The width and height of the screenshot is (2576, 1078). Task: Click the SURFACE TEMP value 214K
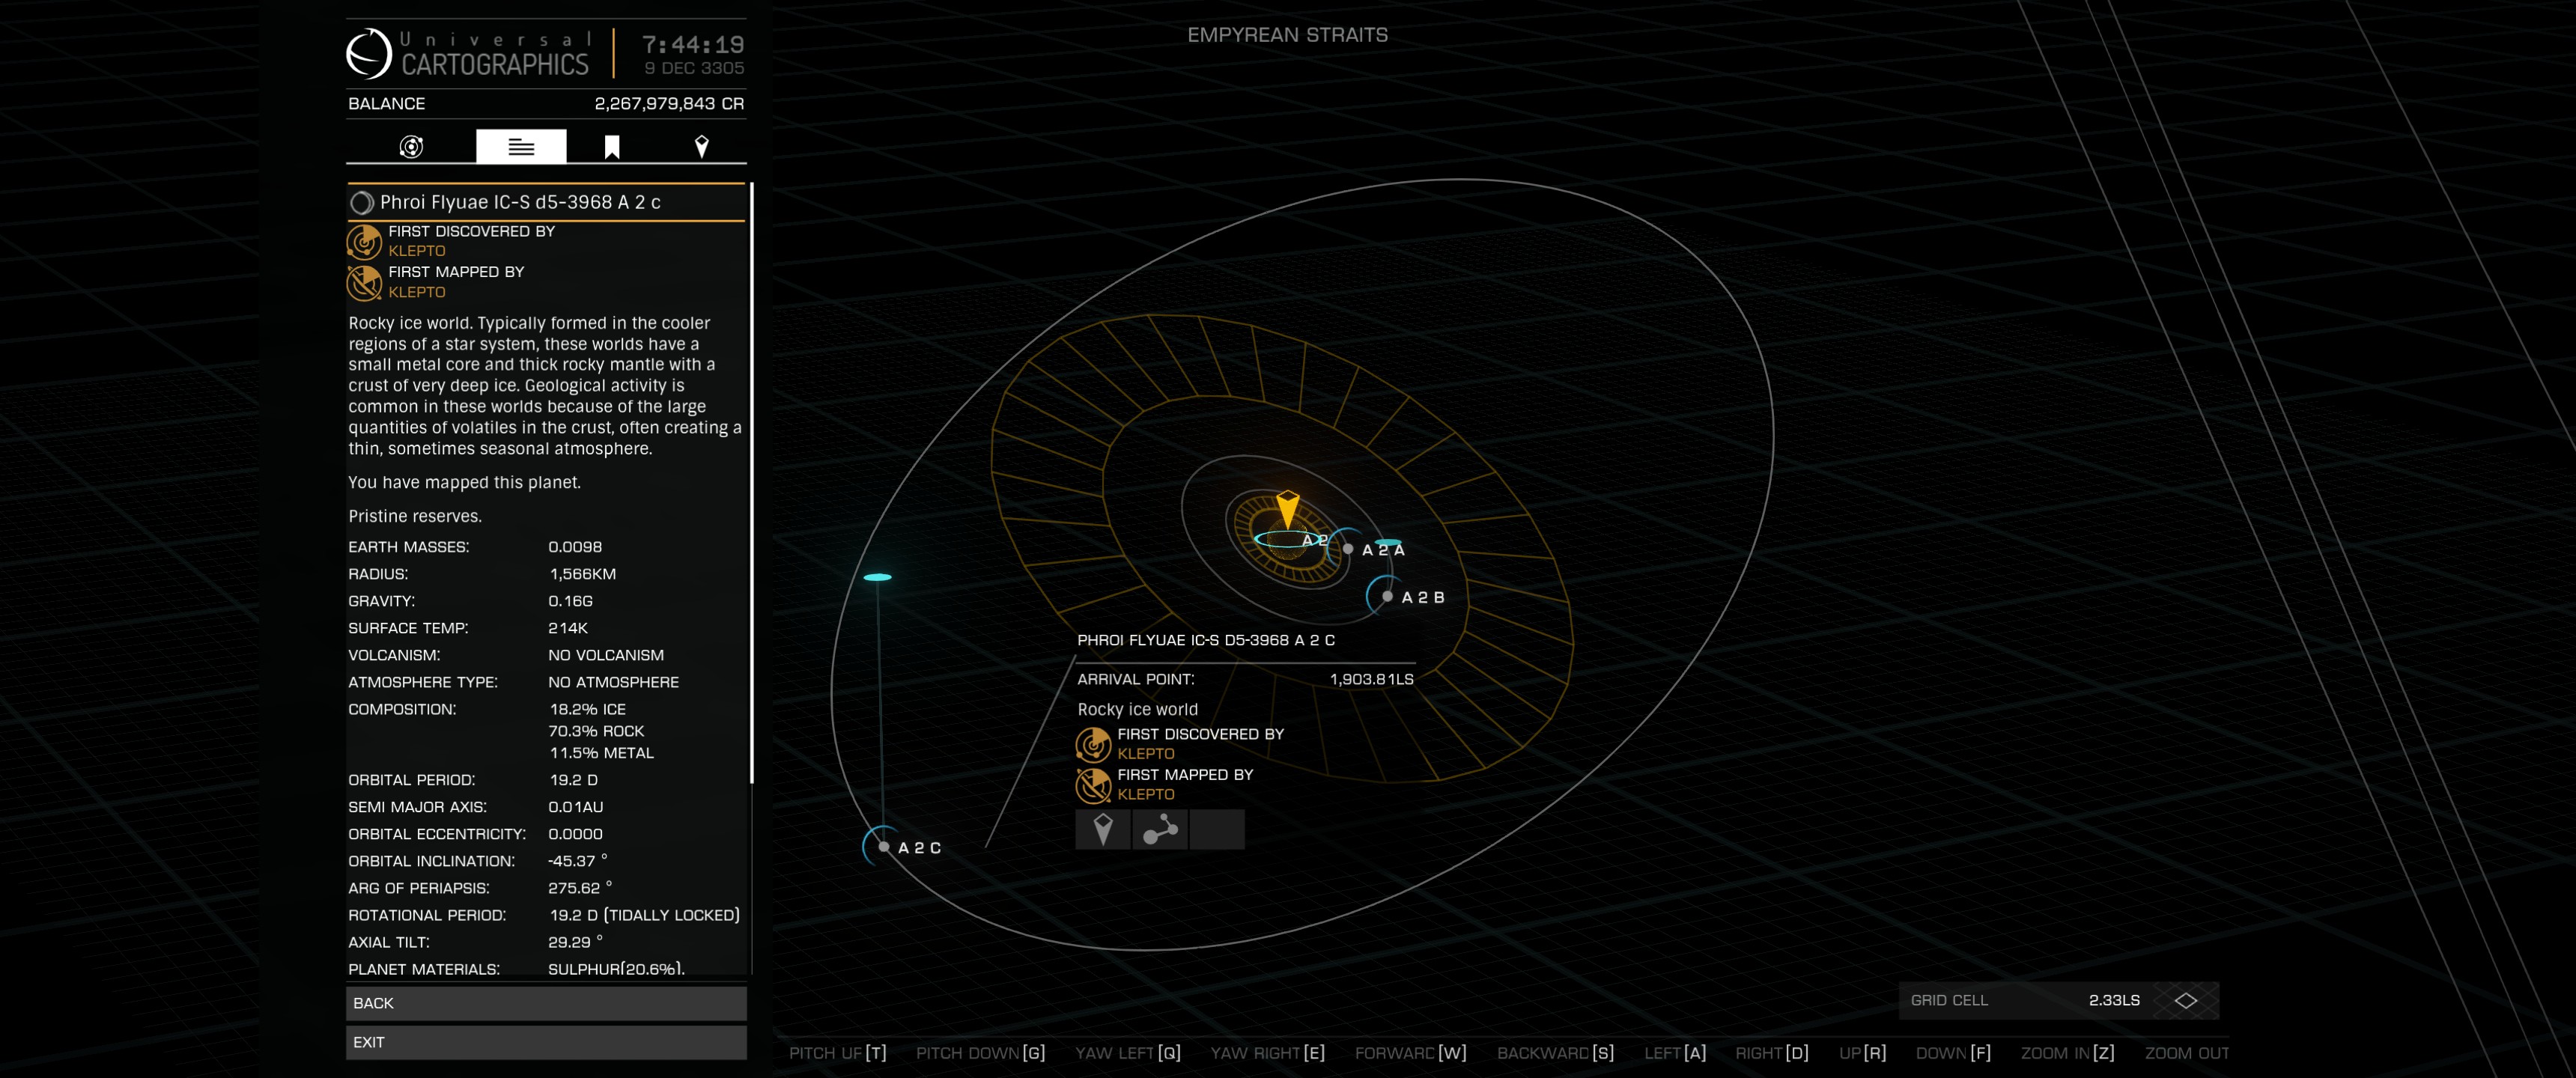click(x=568, y=628)
